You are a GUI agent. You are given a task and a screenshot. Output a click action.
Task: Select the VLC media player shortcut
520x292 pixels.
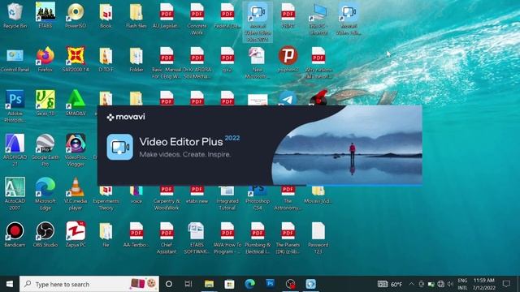(x=76, y=194)
